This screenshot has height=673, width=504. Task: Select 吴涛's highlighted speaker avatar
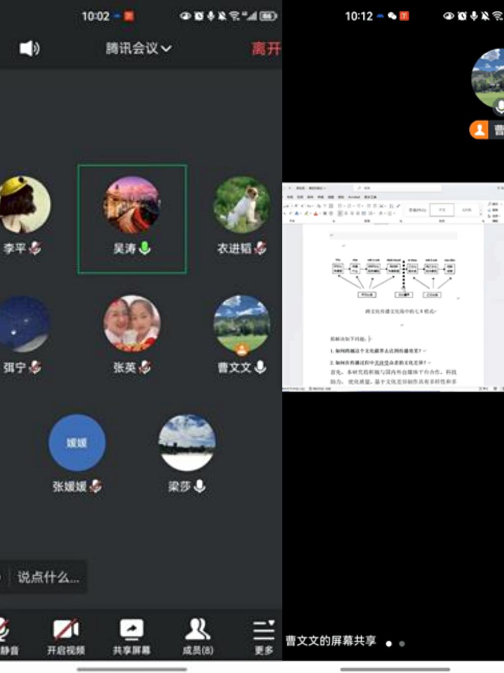(131, 205)
